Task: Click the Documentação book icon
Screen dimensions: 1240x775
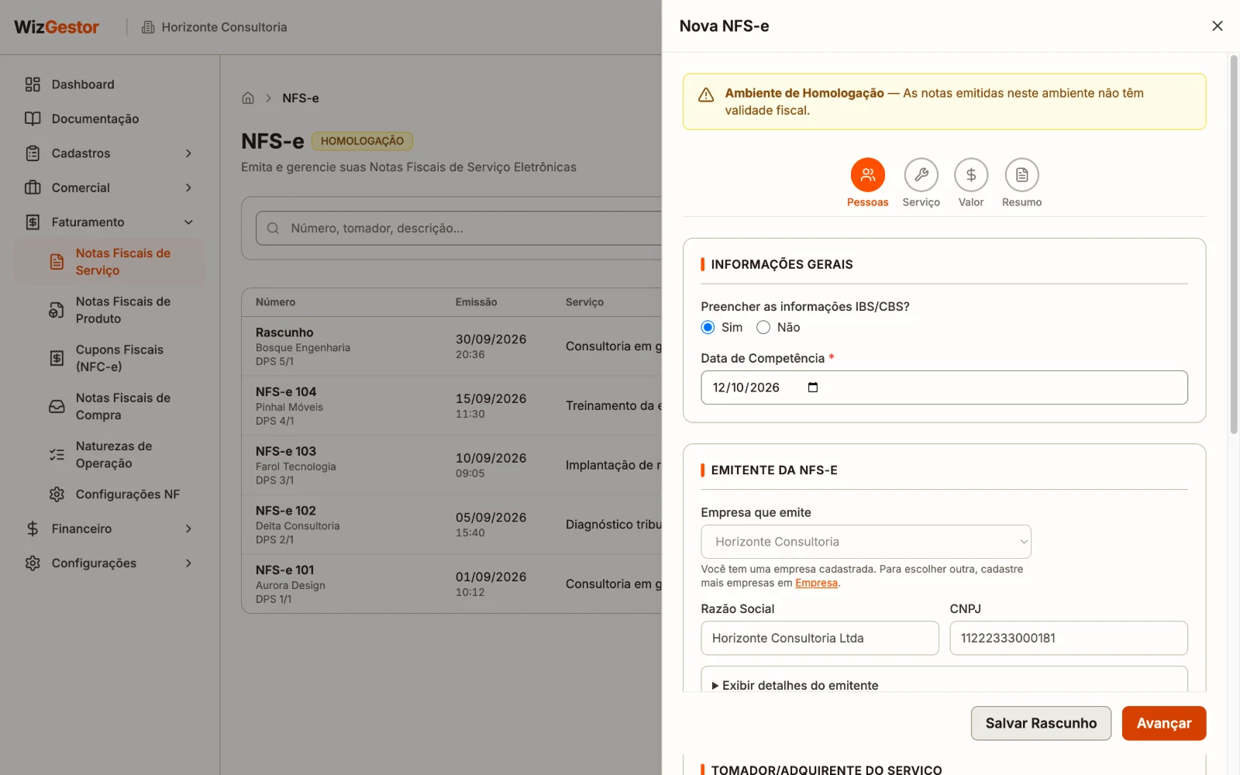Action: click(33, 119)
